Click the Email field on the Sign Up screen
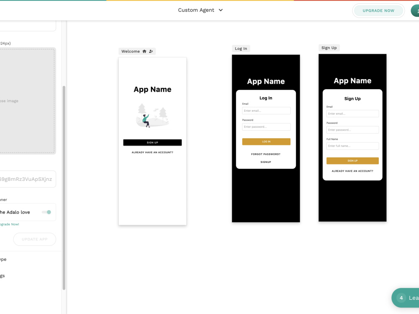The width and height of the screenshot is (419, 314). click(352, 114)
